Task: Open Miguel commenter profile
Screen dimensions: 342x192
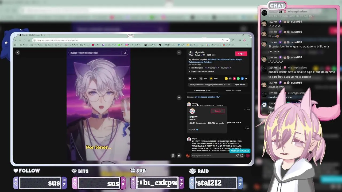Action: (x=195, y=139)
